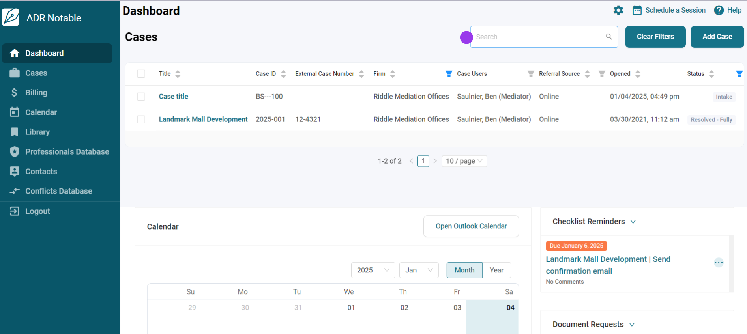Image resolution: width=747 pixels, height=334 pixels.
Task: Check the box for Case title row
Action: pyautogui.click(x=141, y=97)
